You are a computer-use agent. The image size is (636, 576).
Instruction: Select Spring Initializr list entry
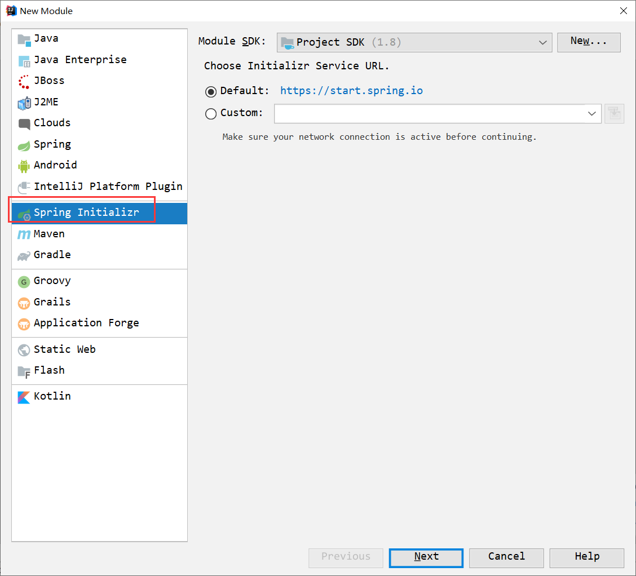(x=99, y=213)
